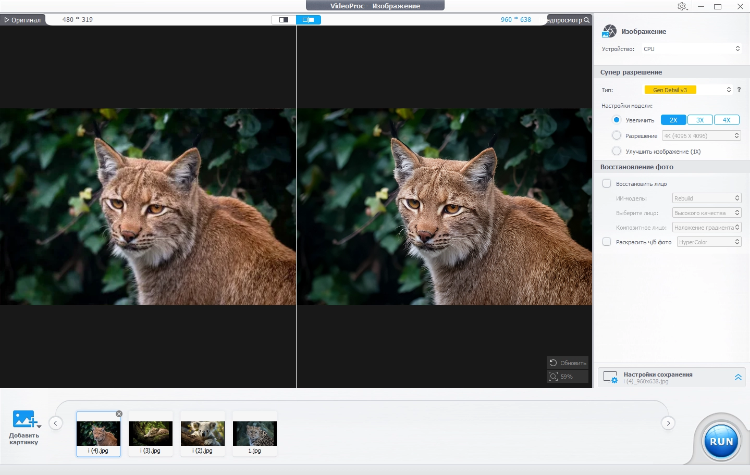This screenshot has height=475, width=750.
Task: Choose the 4X upscale option
Action: click(x=727, y=120)
